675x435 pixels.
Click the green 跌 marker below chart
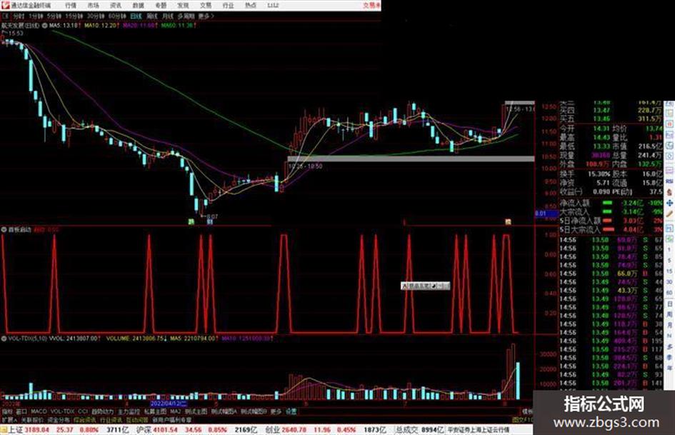[191, 222]
